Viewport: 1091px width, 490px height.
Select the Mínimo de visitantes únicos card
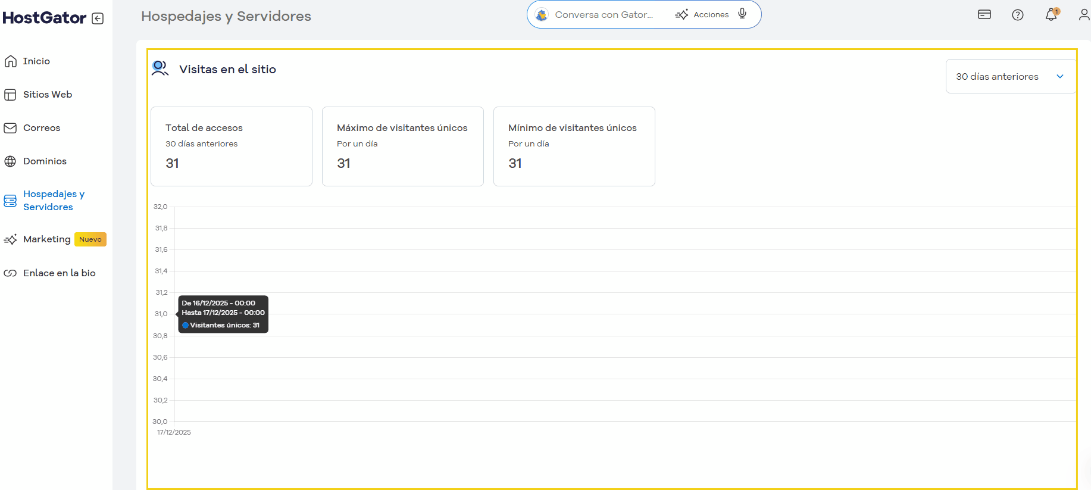coord(574,146)
